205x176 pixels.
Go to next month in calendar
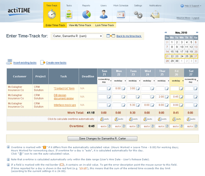197,32
